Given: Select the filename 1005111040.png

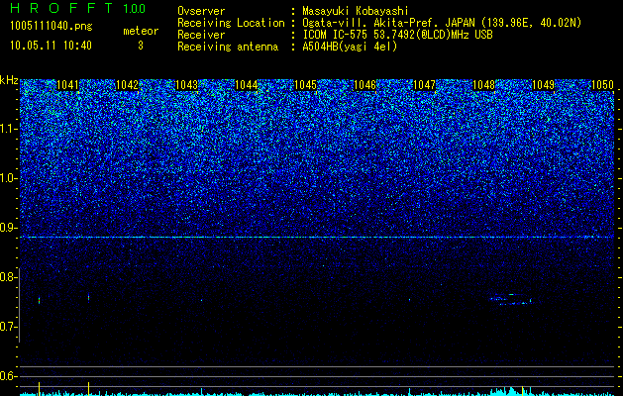Looking at the screenshot, I should coord(51,26).
